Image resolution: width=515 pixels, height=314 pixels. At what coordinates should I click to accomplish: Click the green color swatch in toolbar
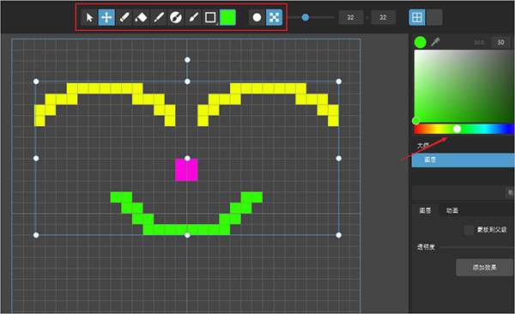coord(227,17)
